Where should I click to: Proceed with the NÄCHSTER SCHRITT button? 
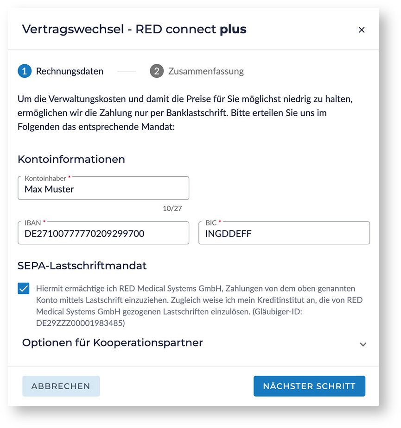309,386
